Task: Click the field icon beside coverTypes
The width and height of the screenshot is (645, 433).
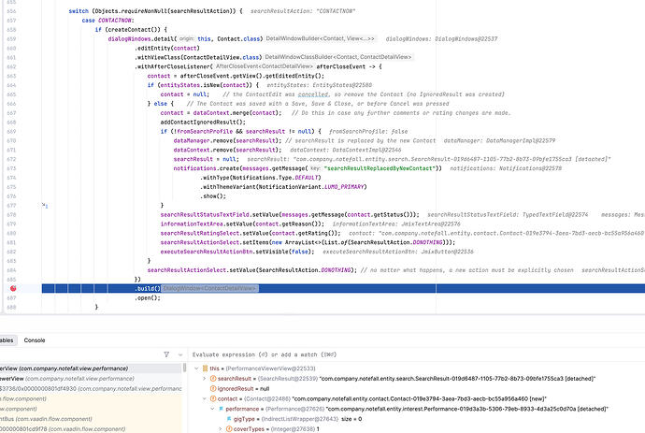Action: coord(229,429)
